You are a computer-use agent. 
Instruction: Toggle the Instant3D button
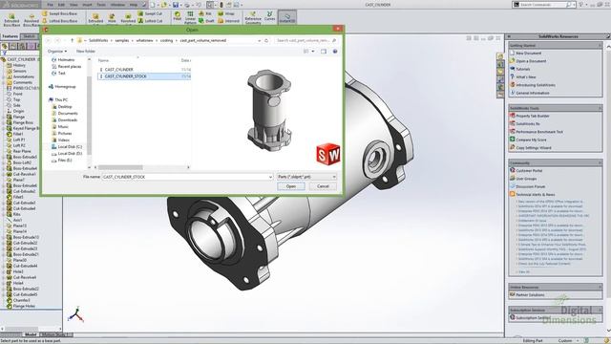click(287, 18)
